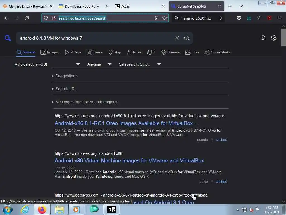Open cached copy of the google result
The width and height of the screenshot is (286, 215).
point(221,140)
